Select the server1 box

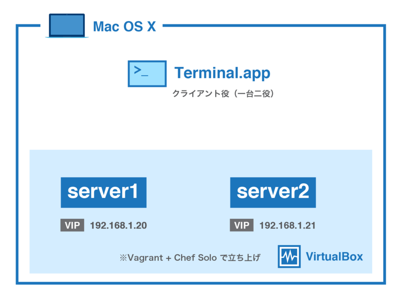[104, 192]
